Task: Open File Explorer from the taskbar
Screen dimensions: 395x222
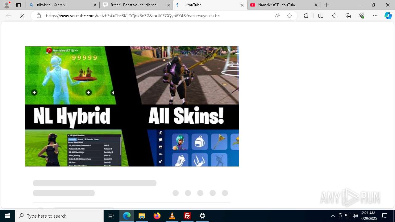Action: (x=142, y=216)
